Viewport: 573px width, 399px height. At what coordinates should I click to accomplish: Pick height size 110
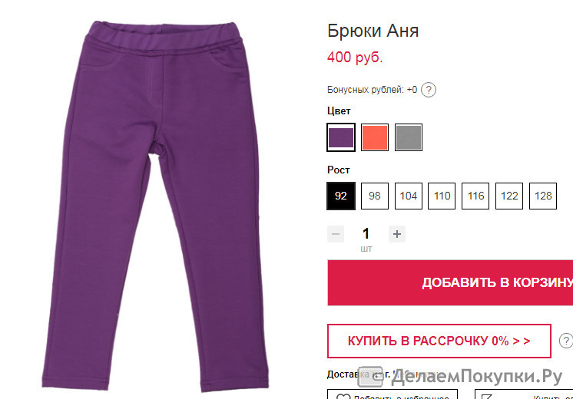tap(442, 196)
